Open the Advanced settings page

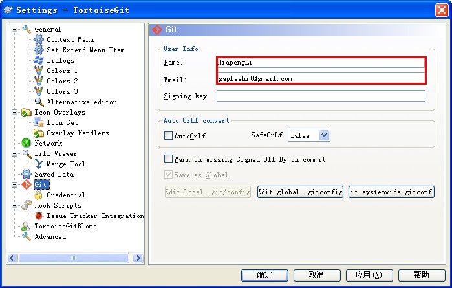point(50,237)
